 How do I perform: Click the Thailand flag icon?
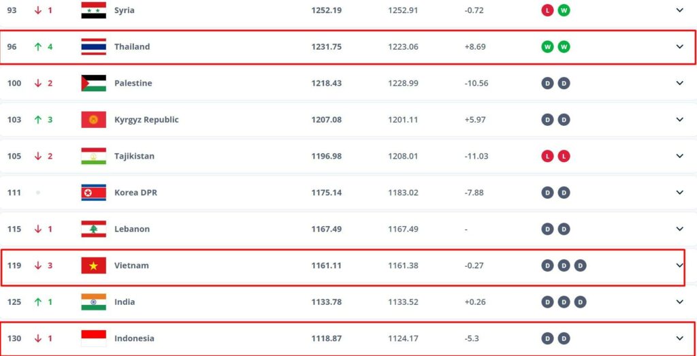pos(93,47)
